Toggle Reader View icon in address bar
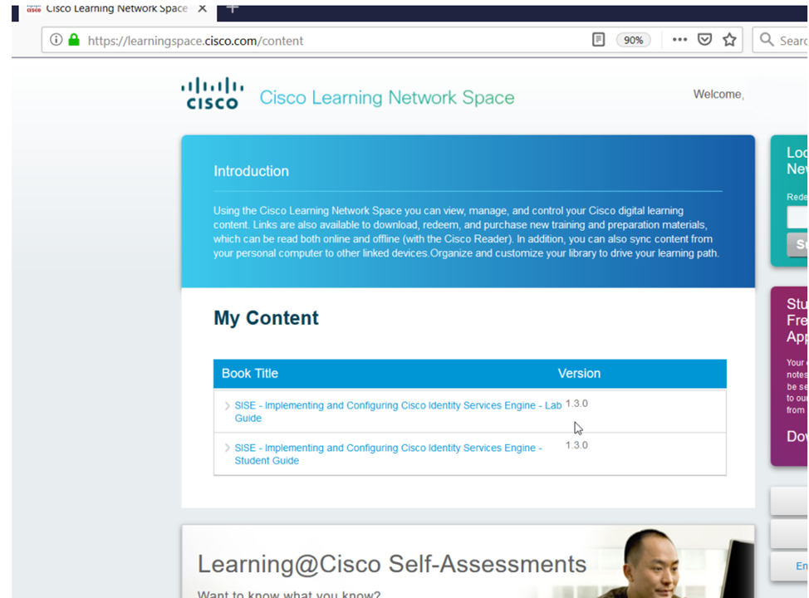This screenshot has height=598, width=809. point(598,40)
